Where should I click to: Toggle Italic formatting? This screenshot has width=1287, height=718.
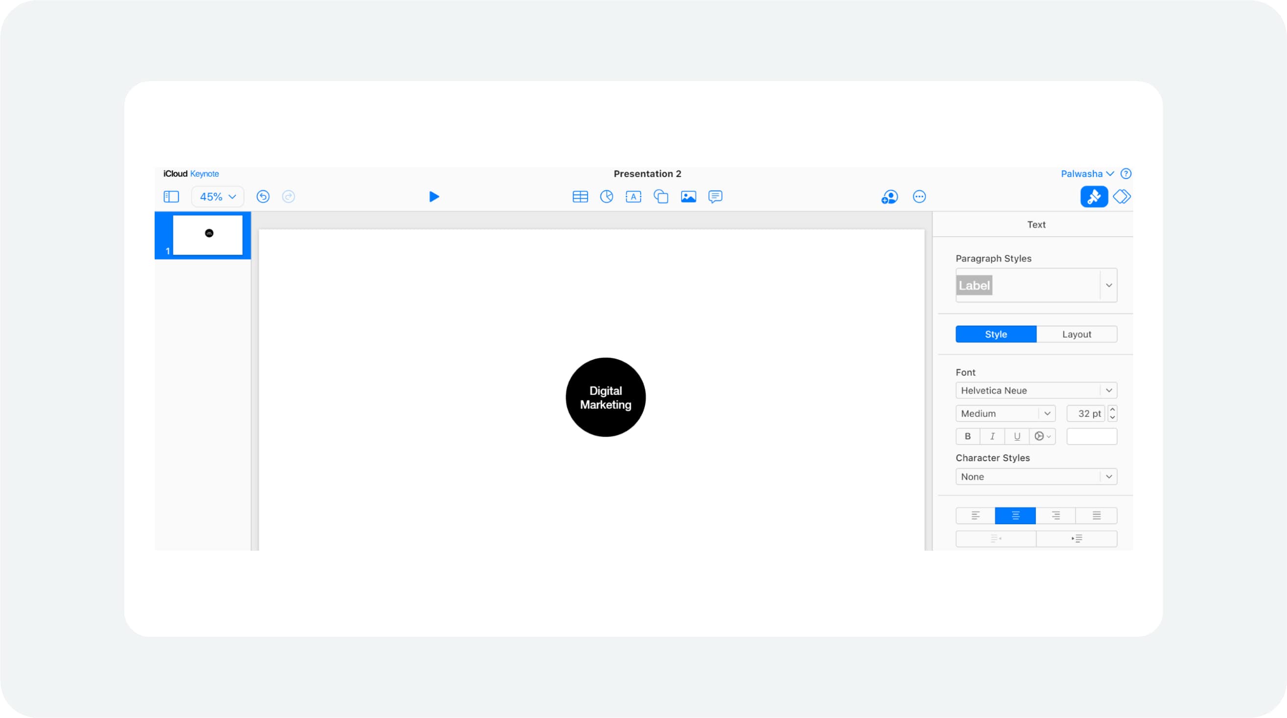point(992,436)
